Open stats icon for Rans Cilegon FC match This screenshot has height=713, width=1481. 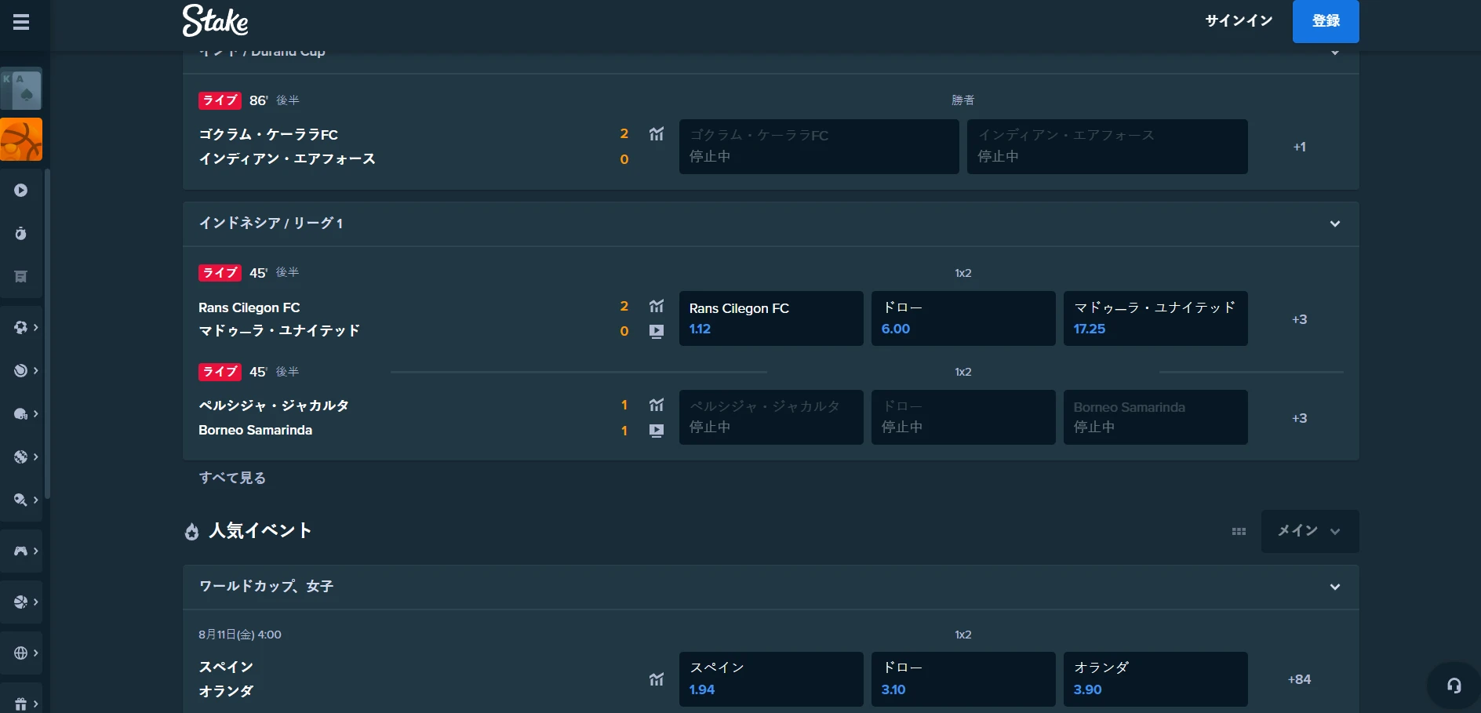tap(657, 306)
